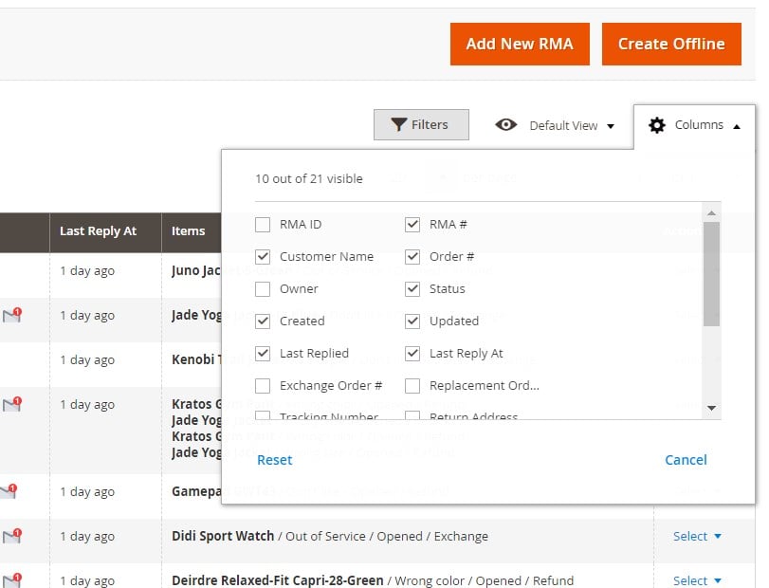The width and height of the screenshot is (769, 588).
Task: Toggle the Created column checkbox
Action: coord(263,322)
